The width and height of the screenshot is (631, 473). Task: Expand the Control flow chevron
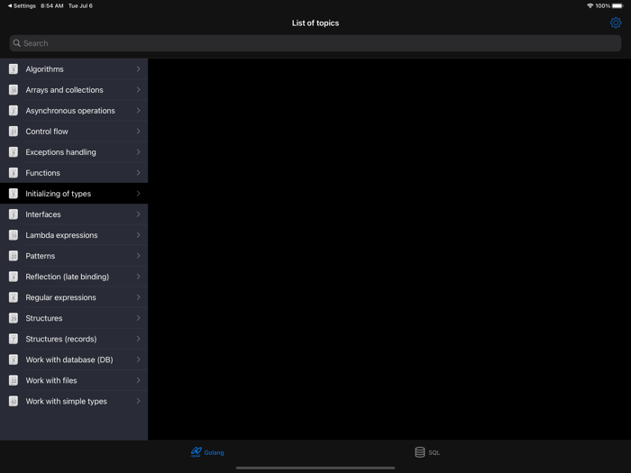pos(139,132)
